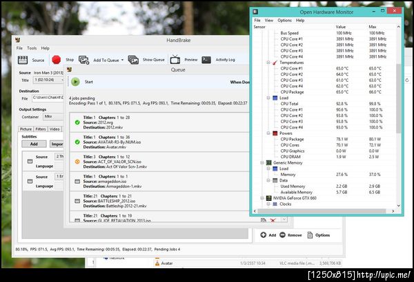Open HandBrake Tools menu
Image resolution: width=414 pixels, height=282 pixels.
32,48
